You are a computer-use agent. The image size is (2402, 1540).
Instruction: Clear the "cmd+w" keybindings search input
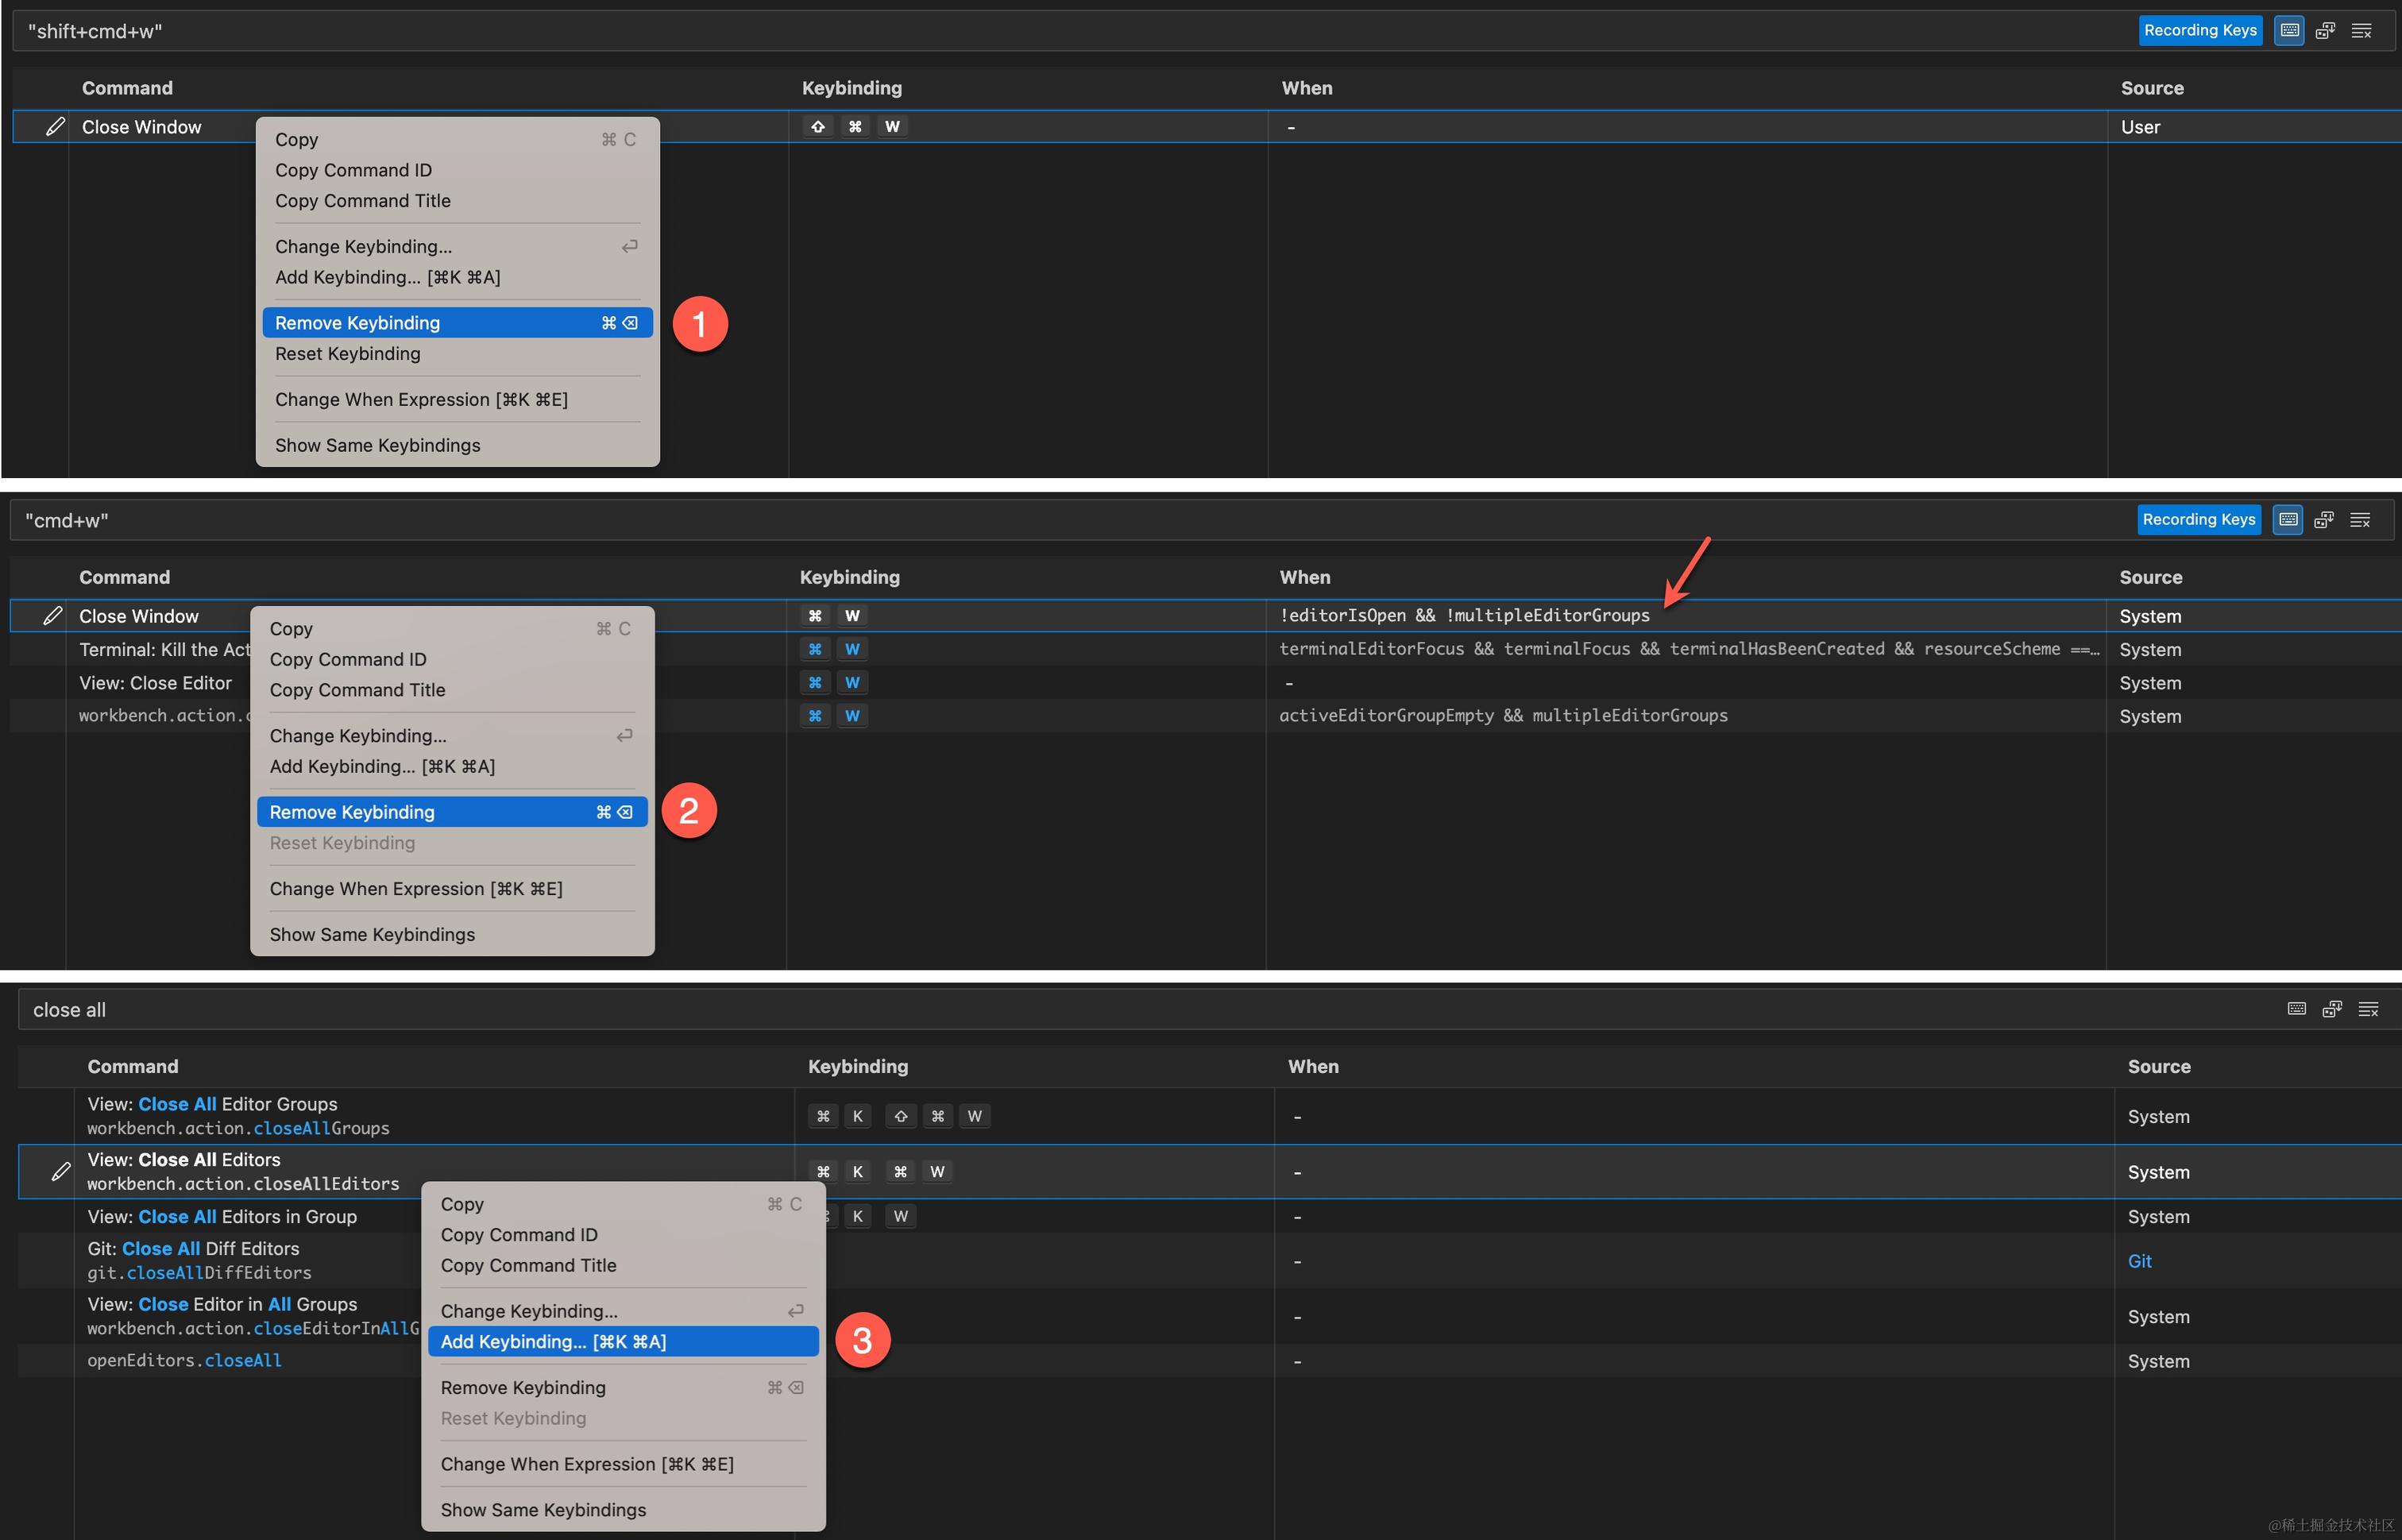[x=2360, y=520]
